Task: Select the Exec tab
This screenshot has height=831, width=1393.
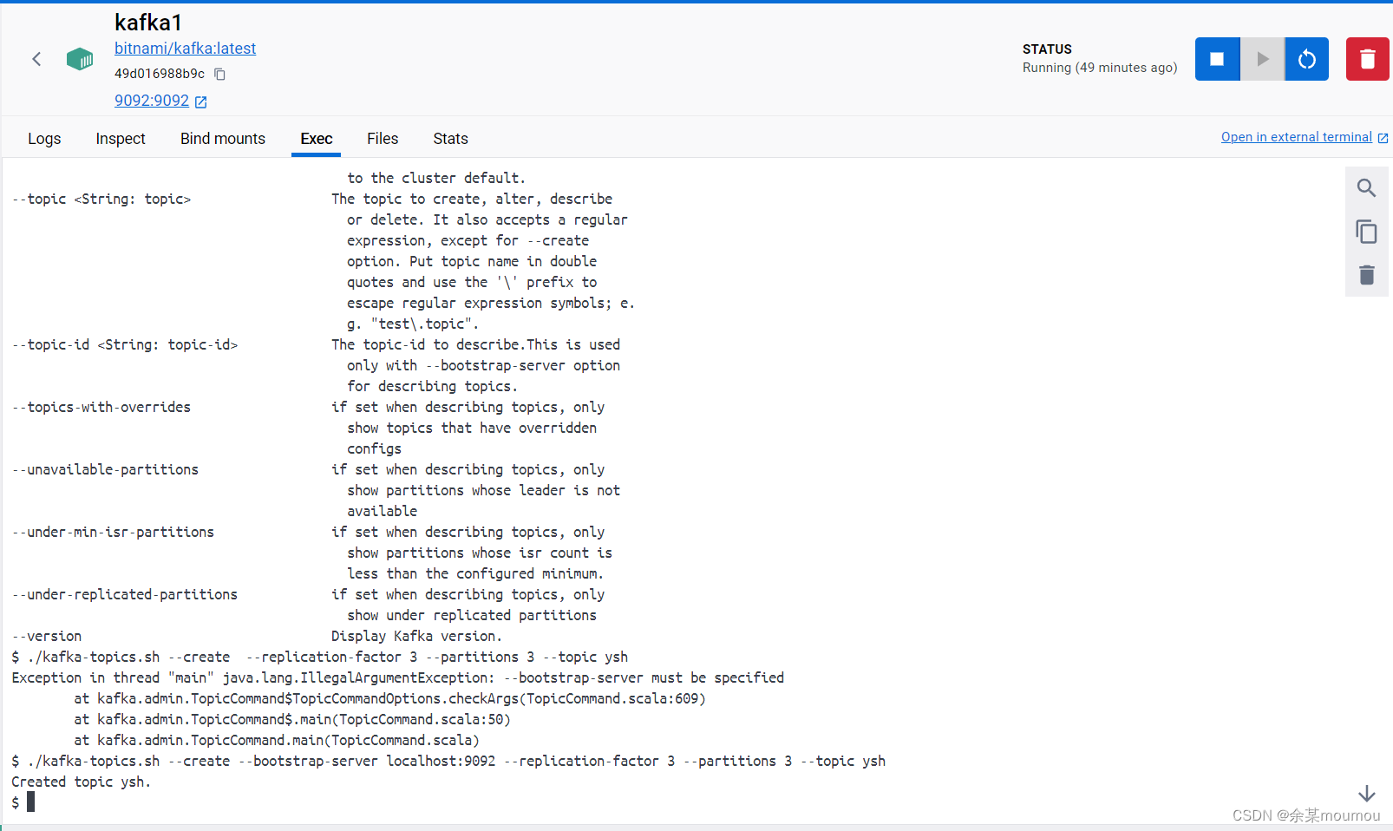Action: click(317, 139)
